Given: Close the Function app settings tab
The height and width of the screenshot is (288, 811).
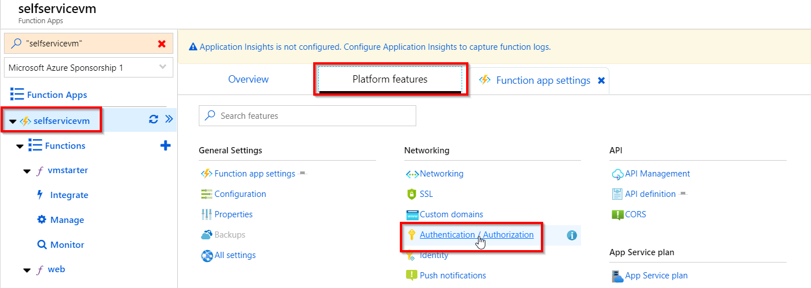Looking at the screenshot, I should pyautogui.click(x=601, y=80).
